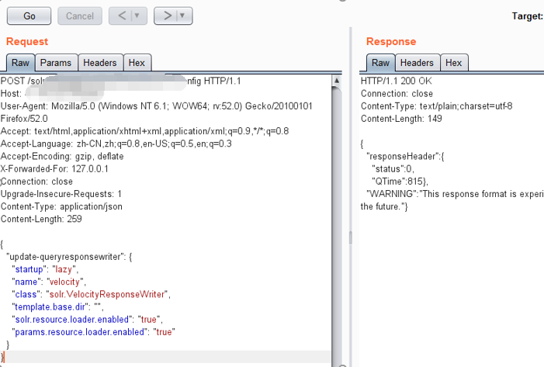Image resolution: width=544 pixels, height=367 pixels.
Task: Switch to the Response Hex tab
Action: pyautogui.click(x=454, y=63)
